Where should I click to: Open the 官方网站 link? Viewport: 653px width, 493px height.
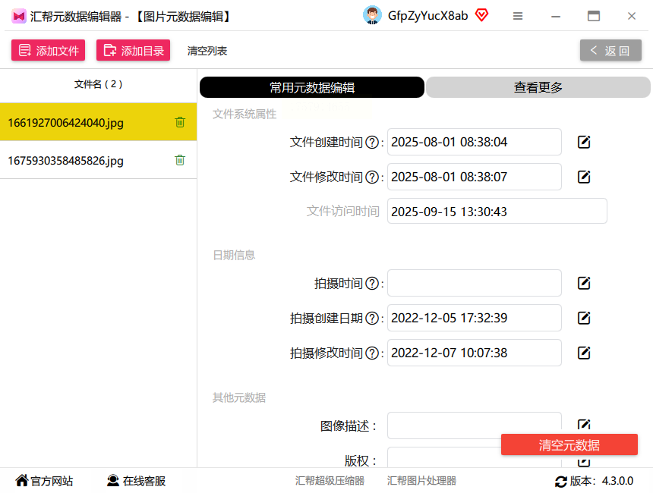(x=44, y=481)
